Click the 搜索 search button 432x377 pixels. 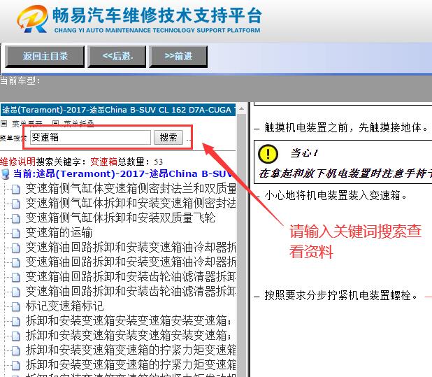[x=168, y=137]
